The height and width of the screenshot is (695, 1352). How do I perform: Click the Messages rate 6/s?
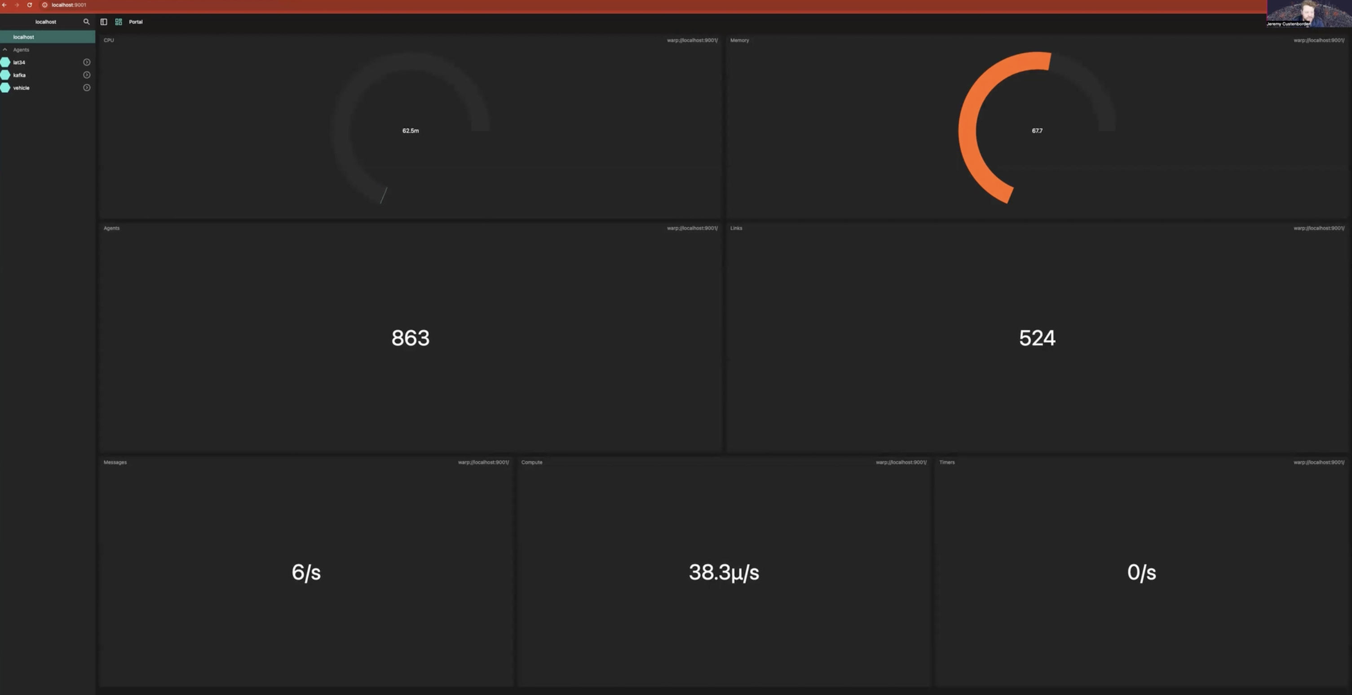(306, 572)
